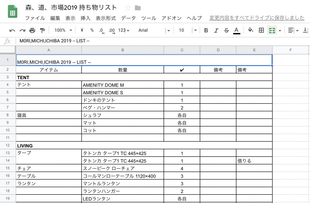Open the text color picker
This screenshot has width=310, height=203.
point(236,30)
